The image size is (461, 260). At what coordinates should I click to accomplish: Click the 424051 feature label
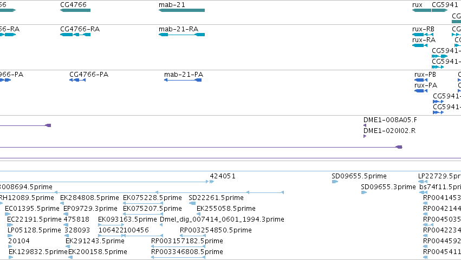click(x=223, y=176)
